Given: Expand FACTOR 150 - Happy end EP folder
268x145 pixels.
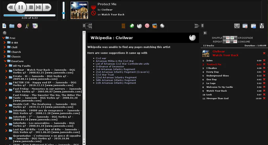Looking at the screenshot, I should pos(6,84).
